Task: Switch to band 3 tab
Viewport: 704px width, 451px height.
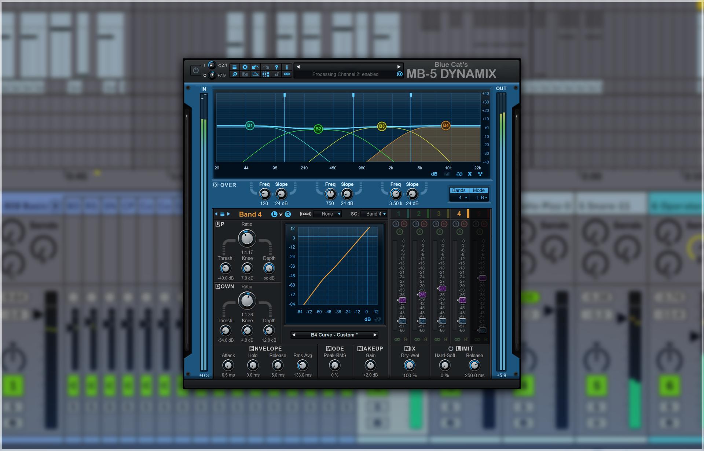Action: pos(439,214)
